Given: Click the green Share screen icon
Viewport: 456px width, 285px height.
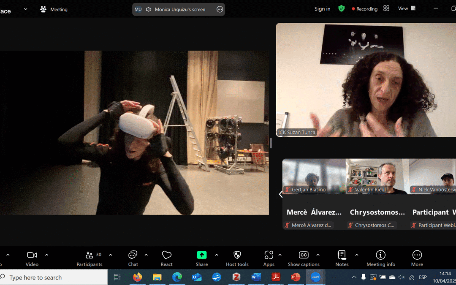Looking at the screenshot, I should click(x=201, y=255).
